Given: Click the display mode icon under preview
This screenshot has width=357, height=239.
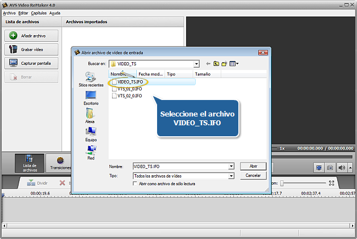Looking at the screenshot, I should (x=319, y=168).
